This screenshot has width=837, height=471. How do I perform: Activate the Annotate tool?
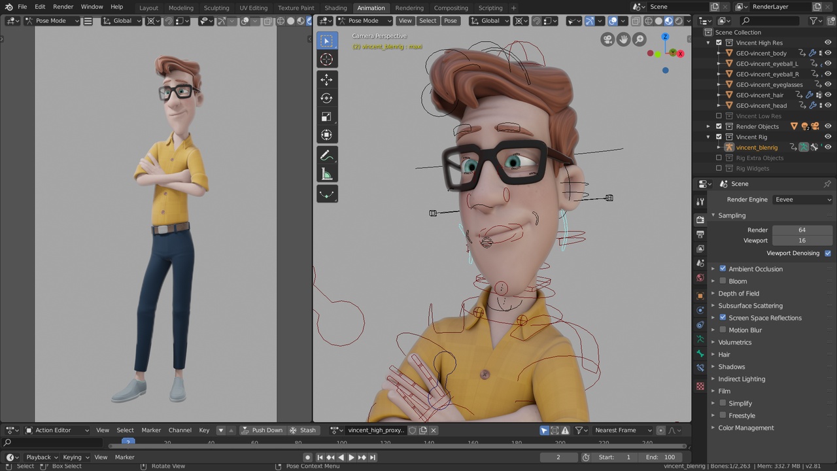[x=327, y=155]
